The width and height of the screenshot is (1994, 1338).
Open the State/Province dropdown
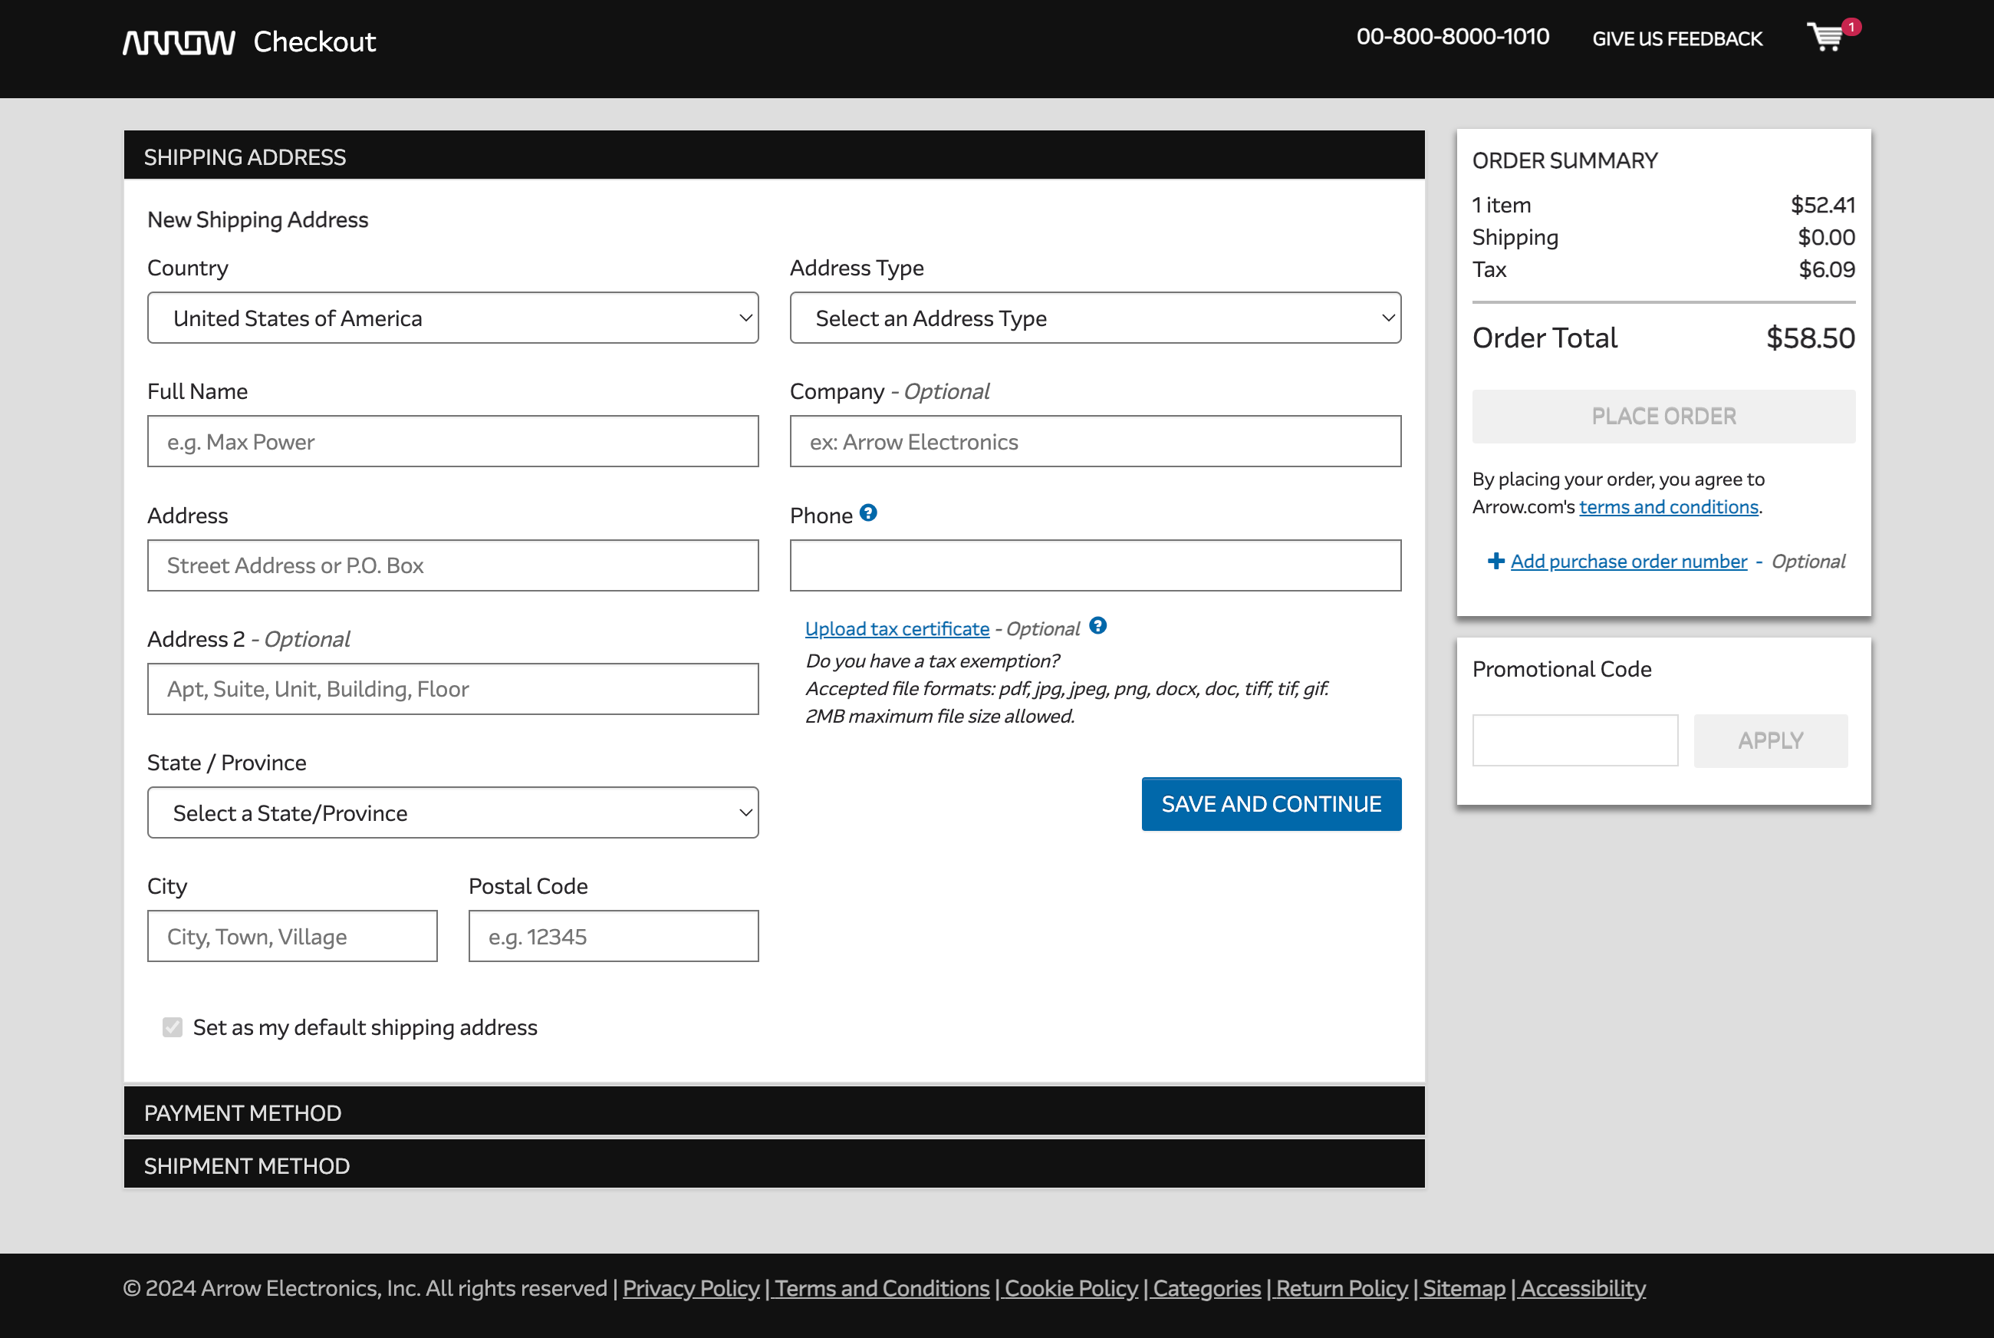click(453, 812)
